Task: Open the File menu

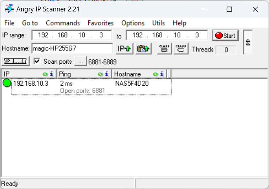Action: (x=9, y=23)
